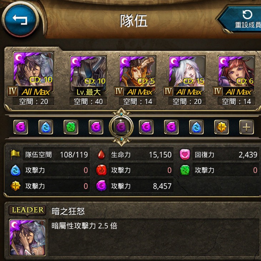Select the leader card with CD: 10, 空間 20
This screenshot has height=261, width=261.
34,74
